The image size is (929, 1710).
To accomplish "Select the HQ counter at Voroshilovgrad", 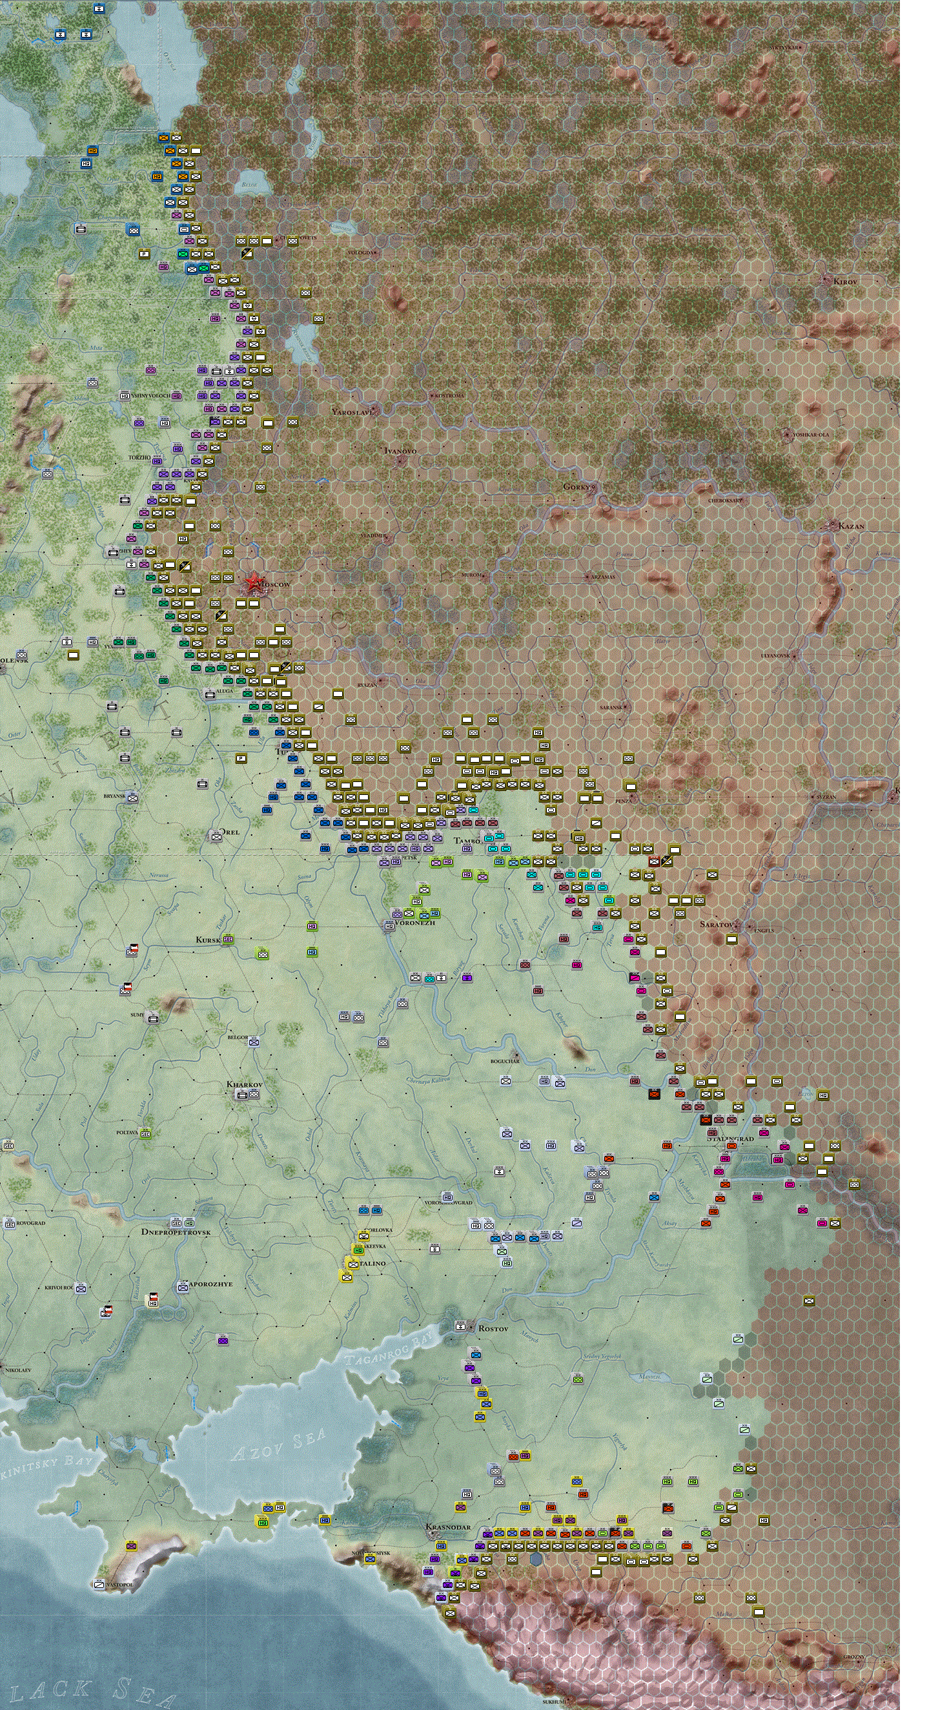I will (447, 1197).
